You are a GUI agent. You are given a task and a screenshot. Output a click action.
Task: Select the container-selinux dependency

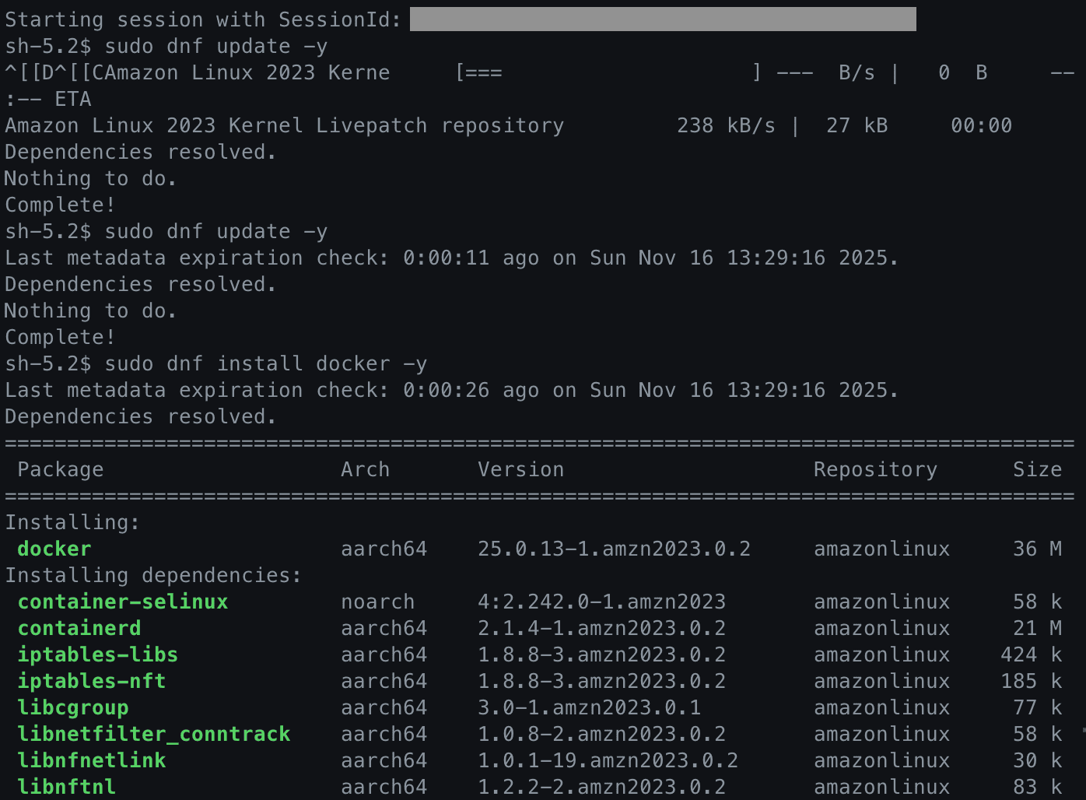(x=122, y=602)
